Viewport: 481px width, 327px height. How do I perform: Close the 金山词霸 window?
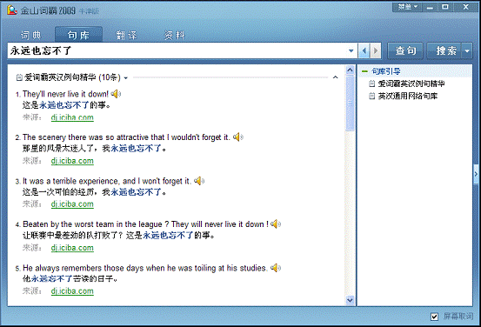(465, 7)
